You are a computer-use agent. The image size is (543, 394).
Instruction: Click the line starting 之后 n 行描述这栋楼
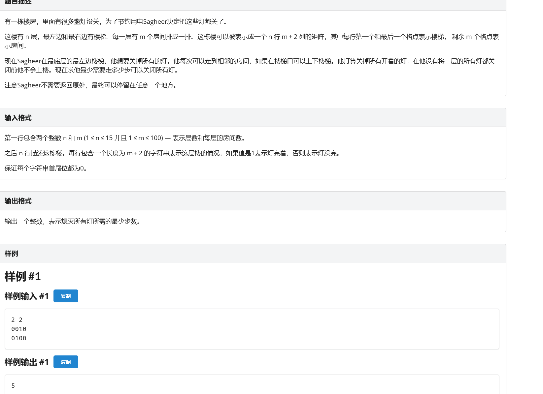point(173,153)
